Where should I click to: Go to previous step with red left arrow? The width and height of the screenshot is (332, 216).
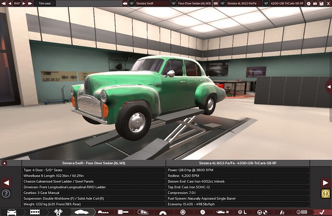[6, 182]
